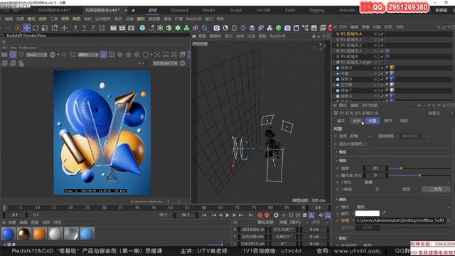Select 二次方 decay option

tap(436, 189)
